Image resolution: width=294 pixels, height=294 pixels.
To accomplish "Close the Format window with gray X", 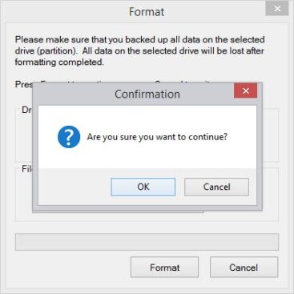I will click(x=277, y=9).
